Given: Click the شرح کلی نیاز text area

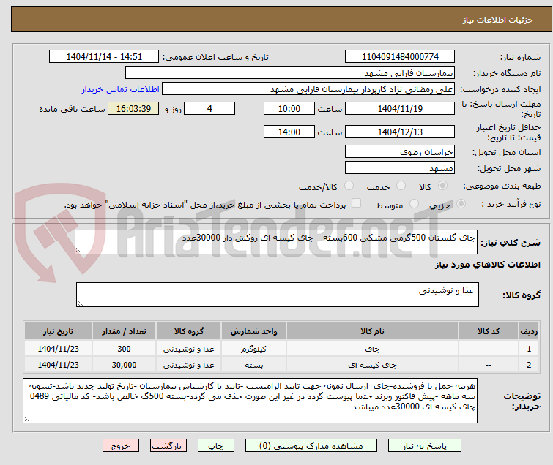Looking at the screenshot, I should (276, 242).
